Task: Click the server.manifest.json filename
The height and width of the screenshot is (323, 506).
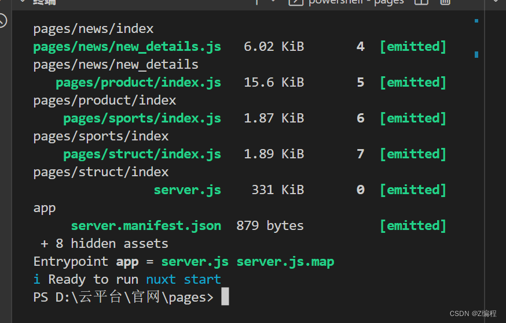Action: (x=146, y=226)
